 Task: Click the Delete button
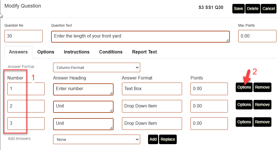(x=253, y=9)
